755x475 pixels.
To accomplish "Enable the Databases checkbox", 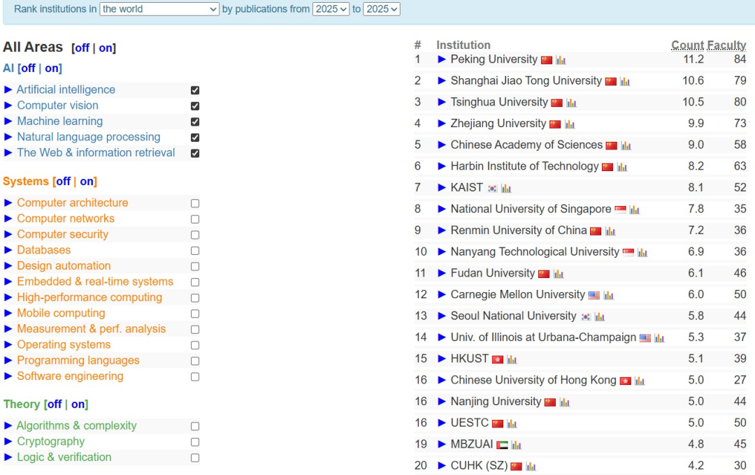I will point(195,251).
